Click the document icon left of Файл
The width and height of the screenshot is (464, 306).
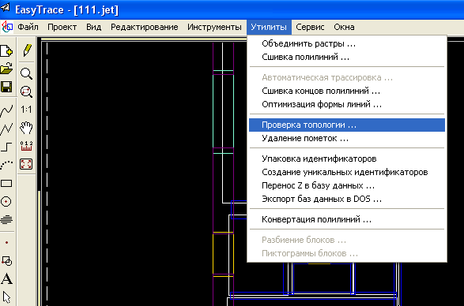(7, 27)
